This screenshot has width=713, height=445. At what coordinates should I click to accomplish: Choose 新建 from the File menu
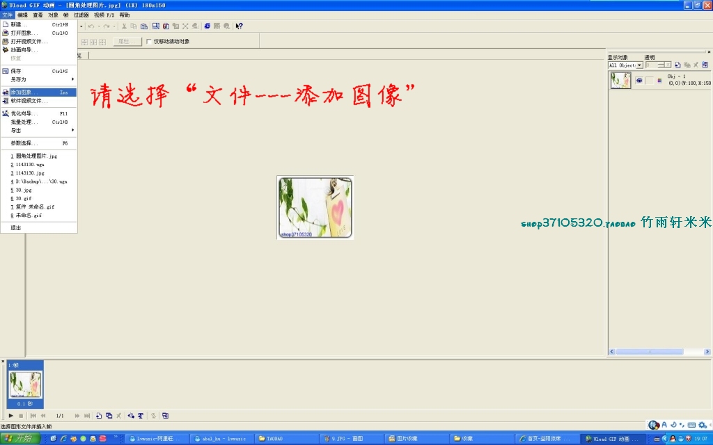pyautogui.click(x=39, y=24)
